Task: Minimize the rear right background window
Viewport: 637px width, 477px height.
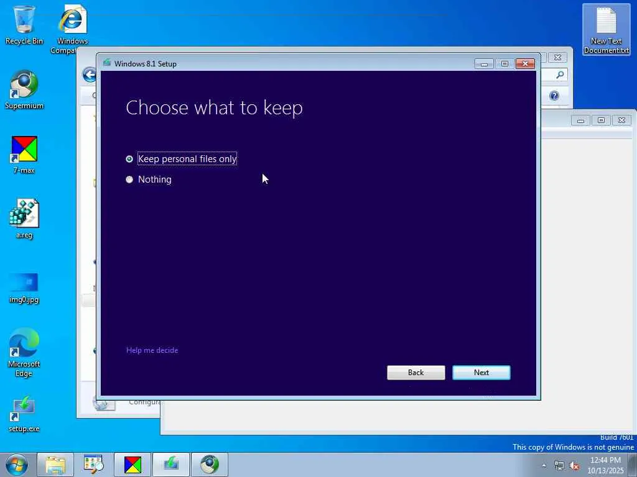Action: pos(580,120)
